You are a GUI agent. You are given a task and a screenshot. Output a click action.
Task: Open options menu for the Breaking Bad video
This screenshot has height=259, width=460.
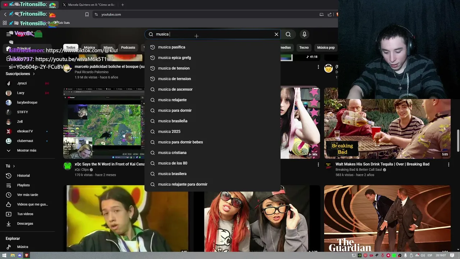(448, 164)
